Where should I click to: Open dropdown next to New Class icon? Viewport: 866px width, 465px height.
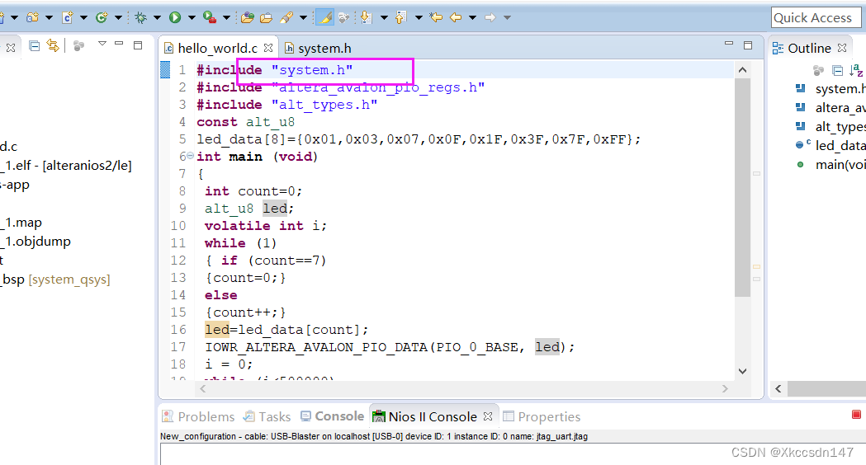point(118,17)
